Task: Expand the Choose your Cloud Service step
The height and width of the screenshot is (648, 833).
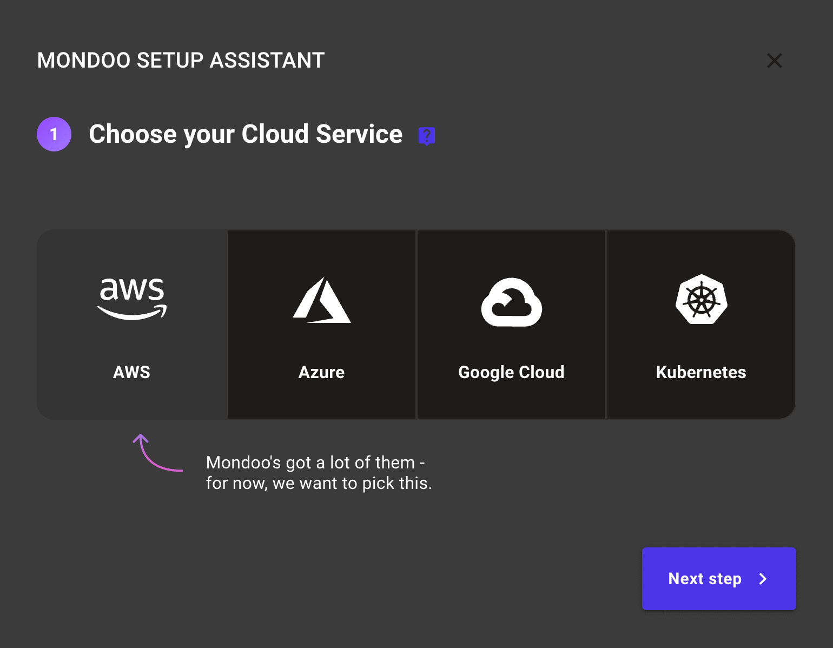Action: 246,134
